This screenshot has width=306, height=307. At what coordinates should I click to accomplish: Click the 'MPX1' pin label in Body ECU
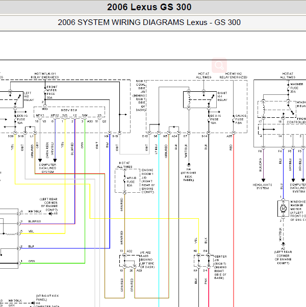pyautogui.click(x=40, y=115)
